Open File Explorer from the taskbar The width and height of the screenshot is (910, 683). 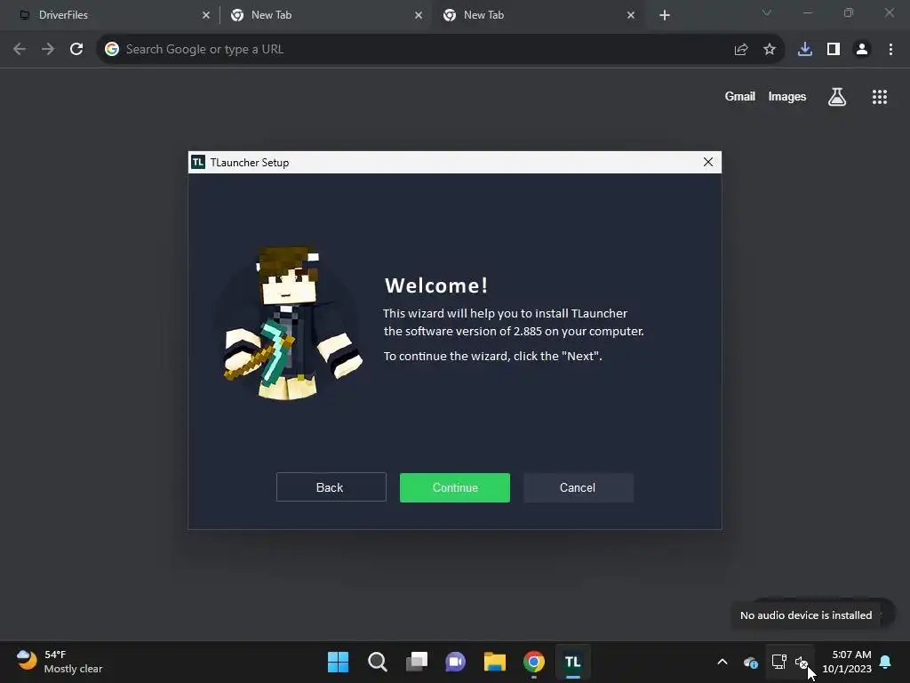(494, 662)
